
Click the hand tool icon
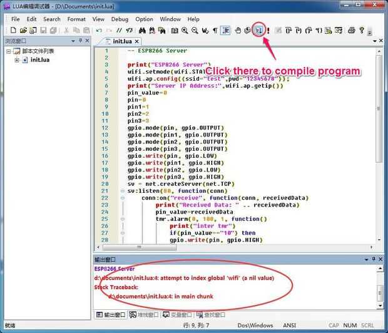tap(238, 31)
